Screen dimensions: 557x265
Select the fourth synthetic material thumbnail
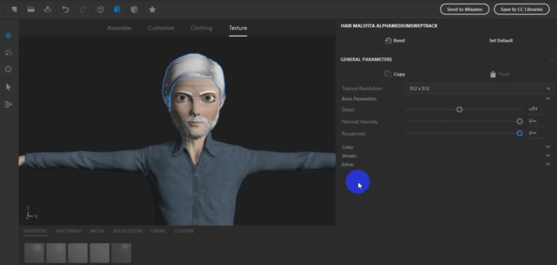pos(100,253)
